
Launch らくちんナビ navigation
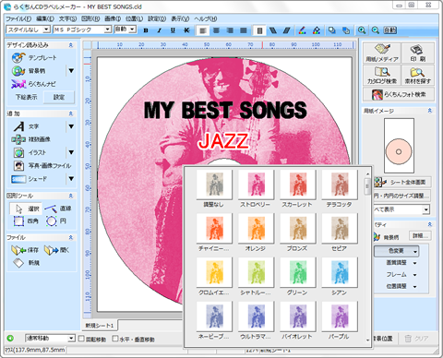coord(33,84)
